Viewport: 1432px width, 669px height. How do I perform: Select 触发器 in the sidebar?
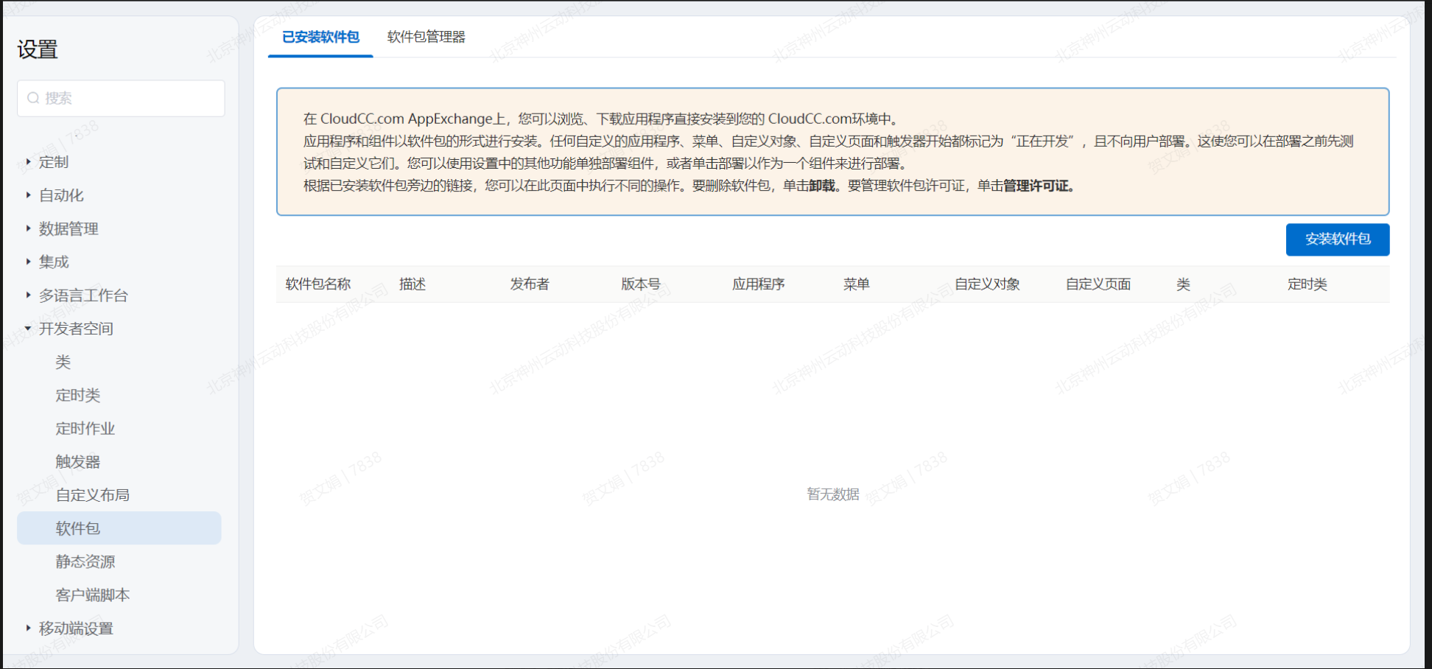coord(77,462)
